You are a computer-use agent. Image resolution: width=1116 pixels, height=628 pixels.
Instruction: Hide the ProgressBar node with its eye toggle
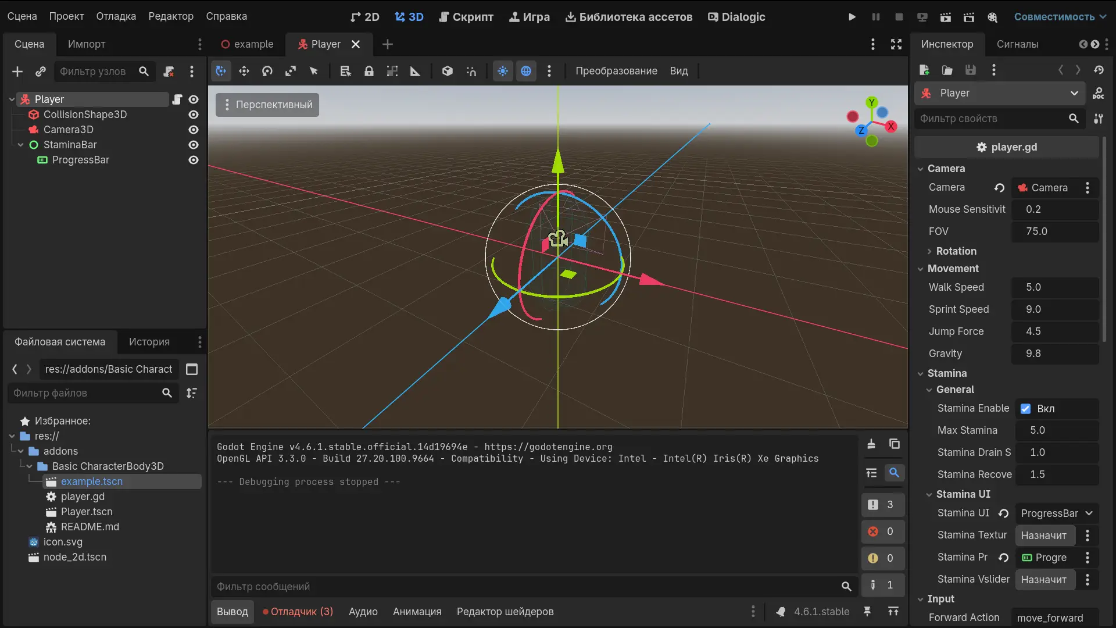tap(193, 160)
